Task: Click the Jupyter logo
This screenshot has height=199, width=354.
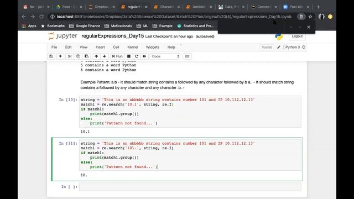Action: 63,36
